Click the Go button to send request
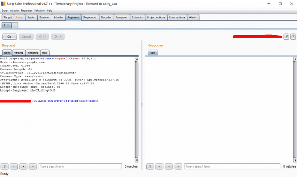The height and width of the screenshot is (179, 303). (x=9, y=37)
